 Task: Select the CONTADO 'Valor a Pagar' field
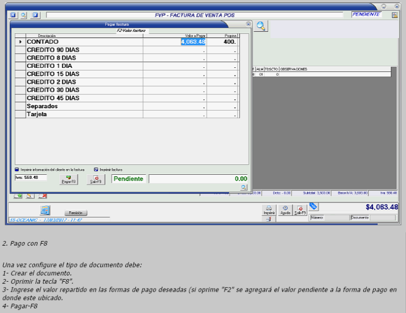pyautogui.click(x=193, y=42)
